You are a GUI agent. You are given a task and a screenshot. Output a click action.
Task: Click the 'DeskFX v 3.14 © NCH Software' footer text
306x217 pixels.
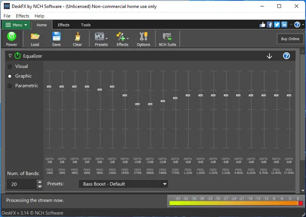(x=32, y=213)
